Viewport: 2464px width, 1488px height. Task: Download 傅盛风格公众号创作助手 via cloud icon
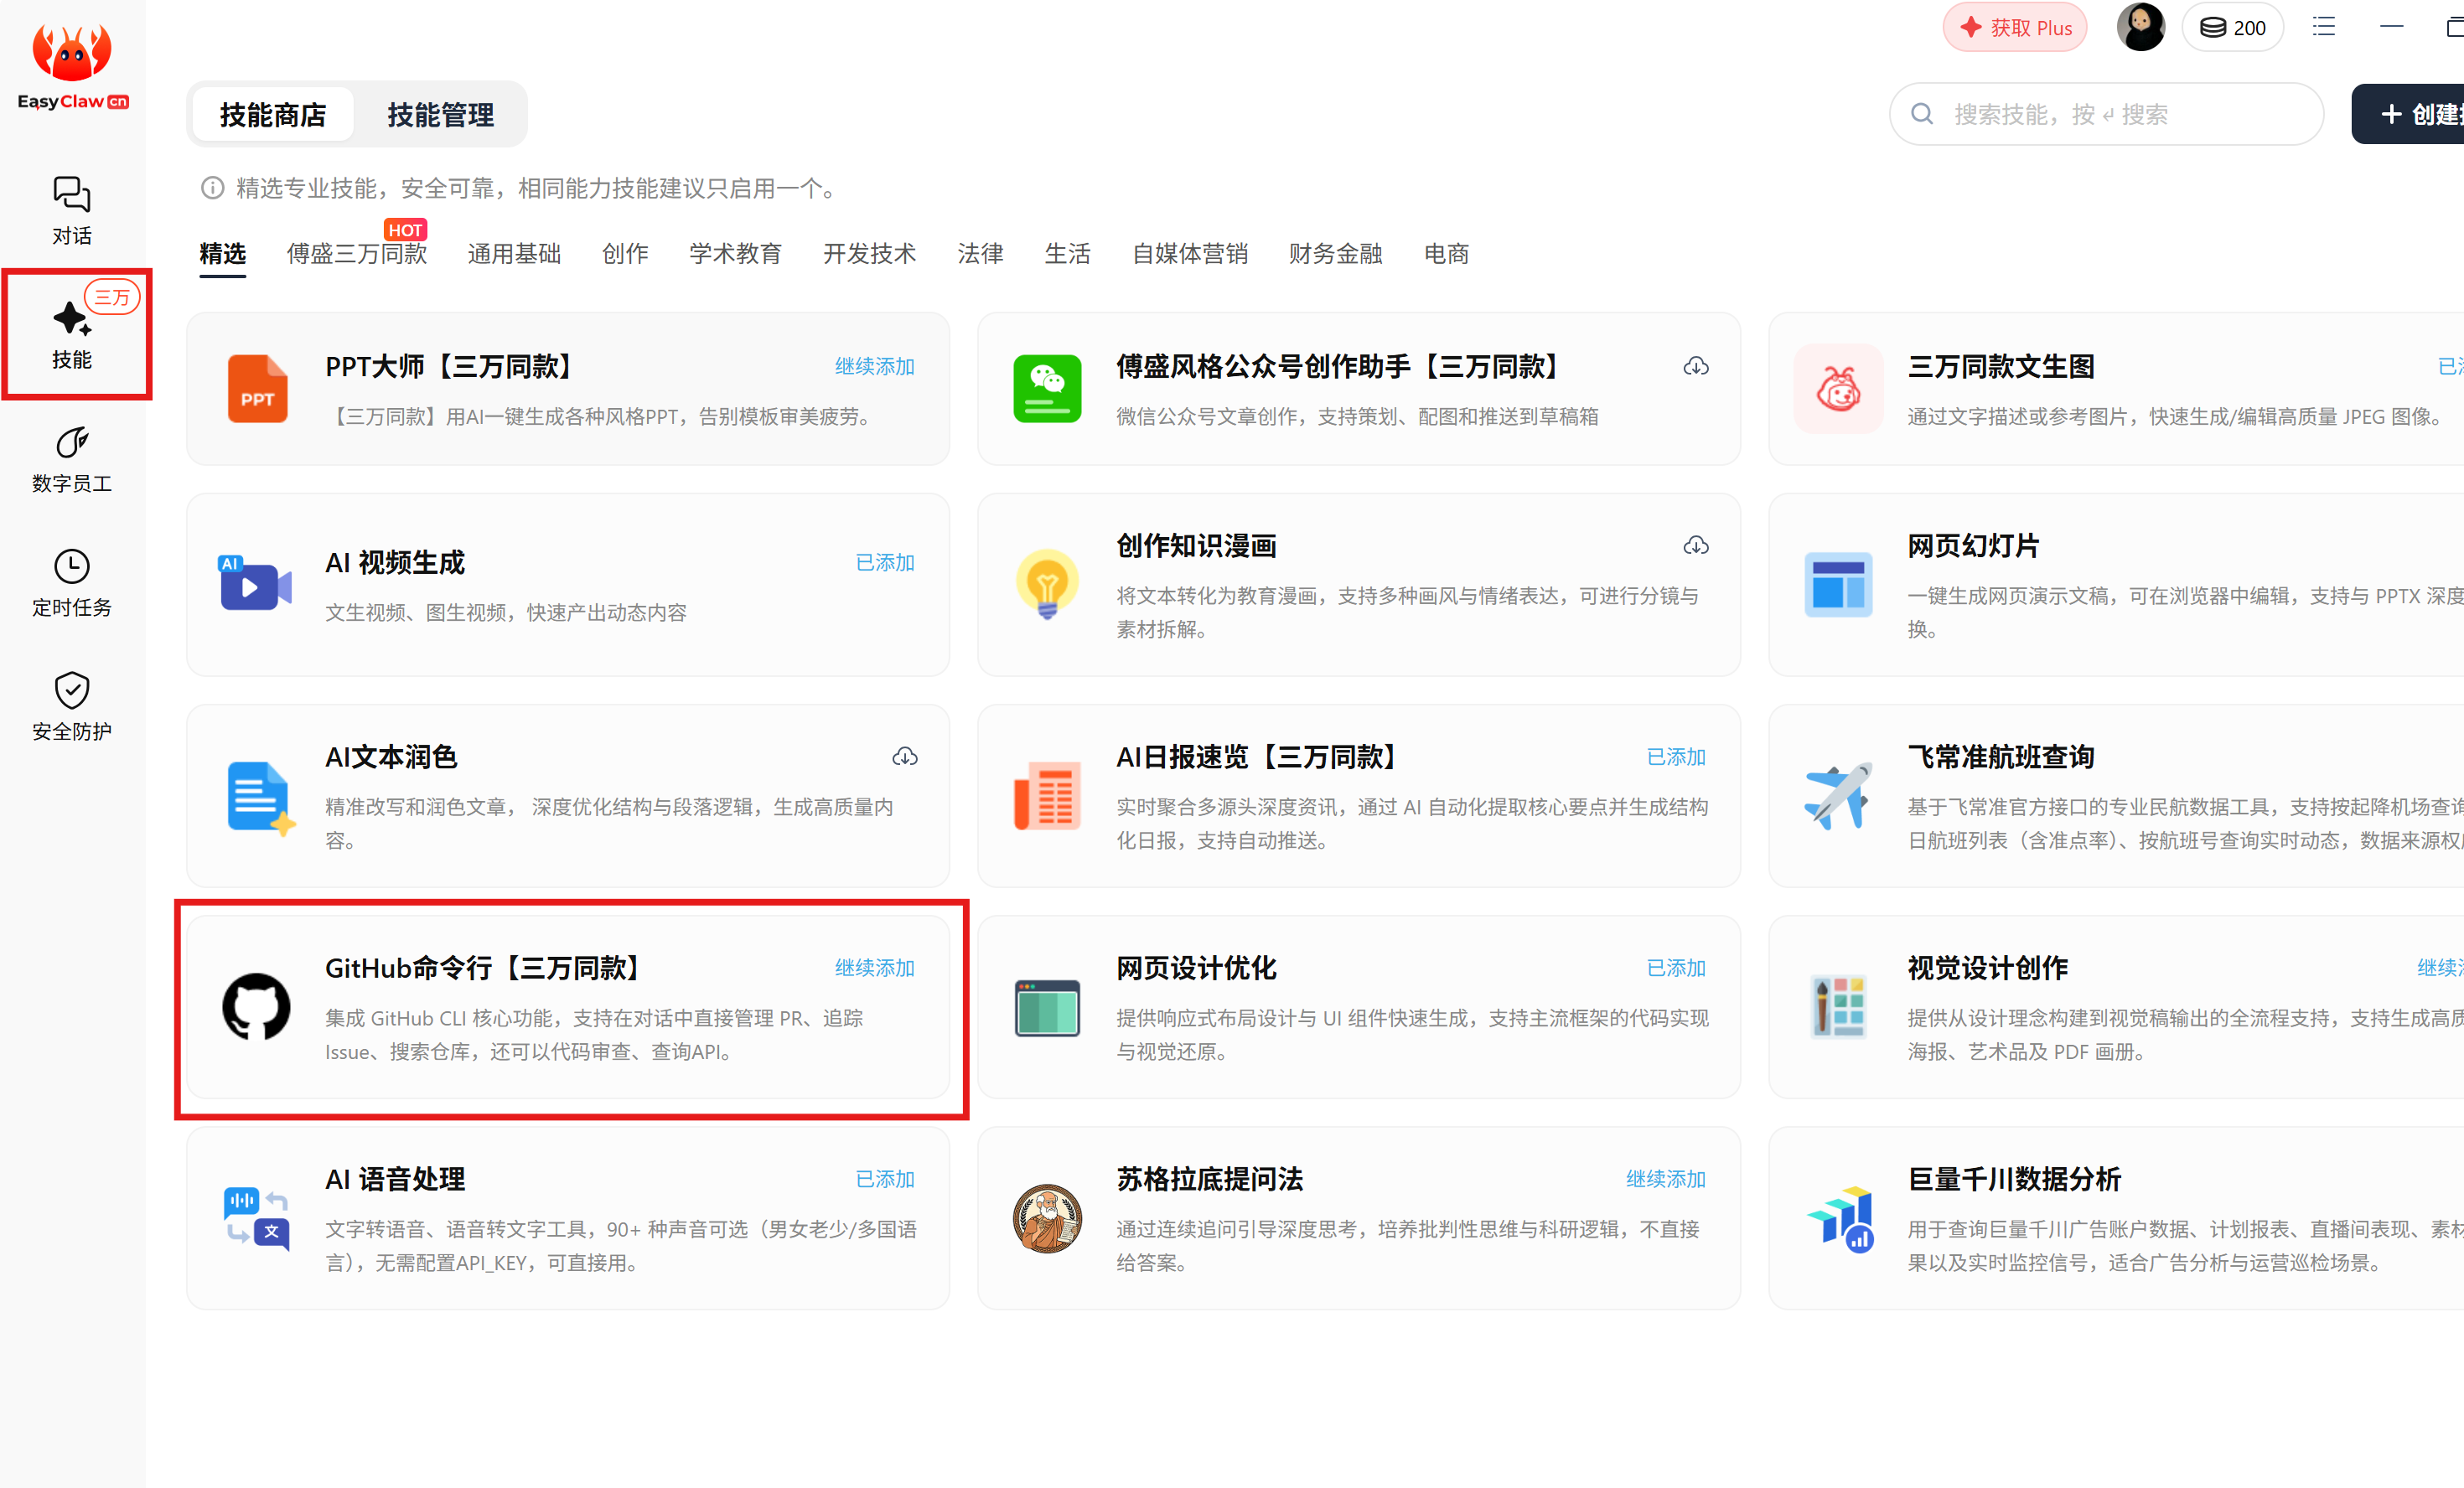[x=1695, y=366]
